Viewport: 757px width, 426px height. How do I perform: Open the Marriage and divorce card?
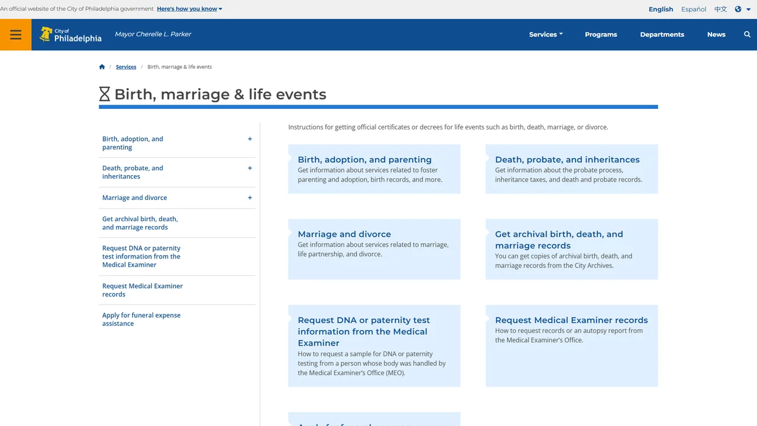(374, 249)
